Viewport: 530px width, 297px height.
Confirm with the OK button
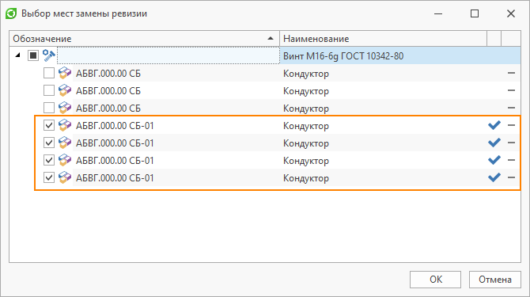pos(435,280)
